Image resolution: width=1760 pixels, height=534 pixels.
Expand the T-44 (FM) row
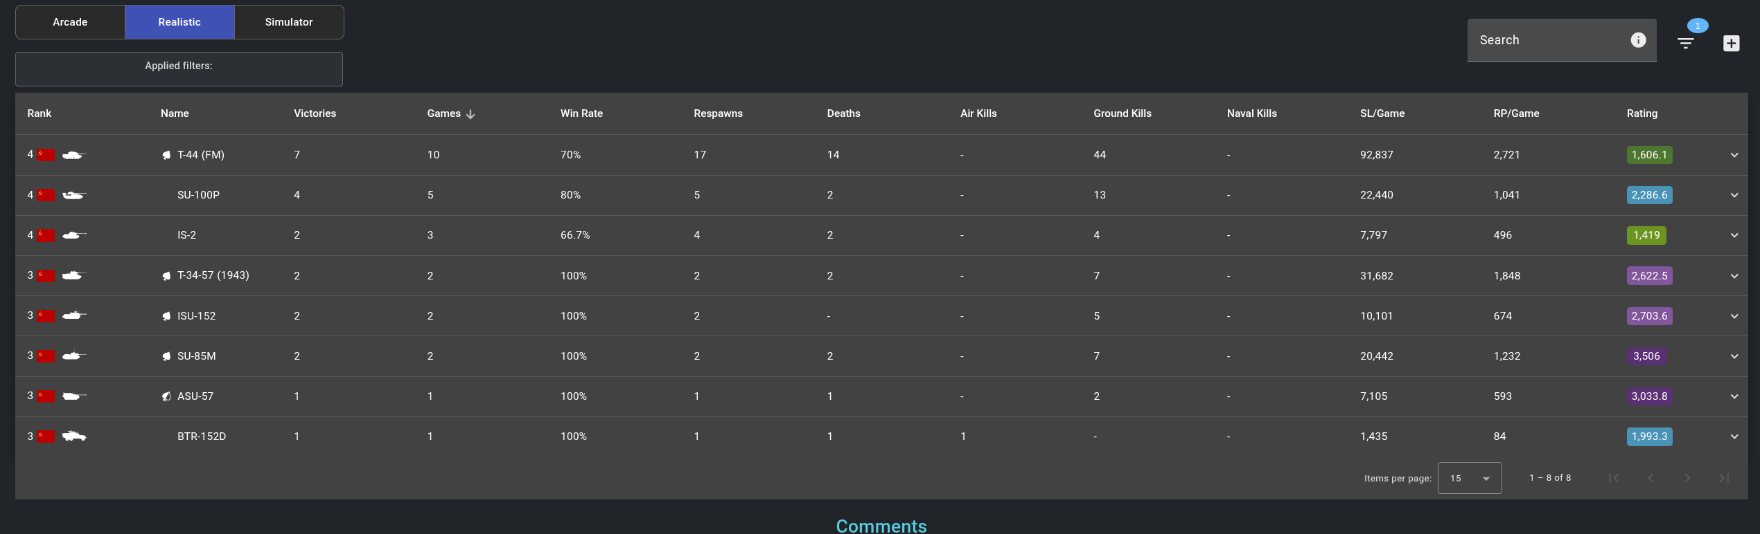(x=1734, y=155)
